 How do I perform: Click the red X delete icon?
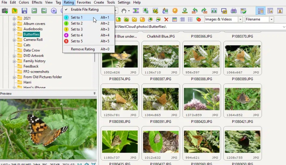[166, 19]
